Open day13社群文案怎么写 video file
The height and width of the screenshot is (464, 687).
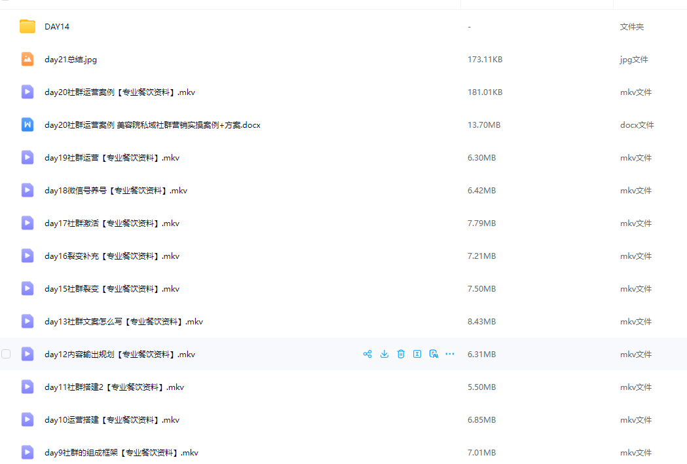[124, 322]
